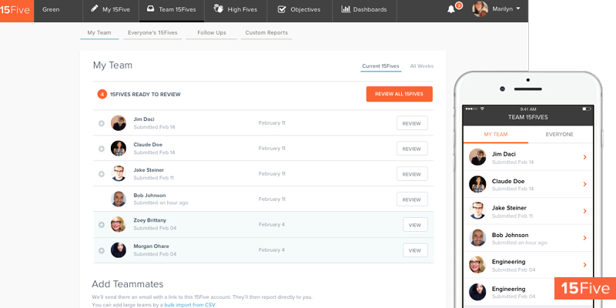This screenshot has height=308, width=616.
Task: Expand Morgan Ohare's row with plus icon
Action: [x=101, y=250]
